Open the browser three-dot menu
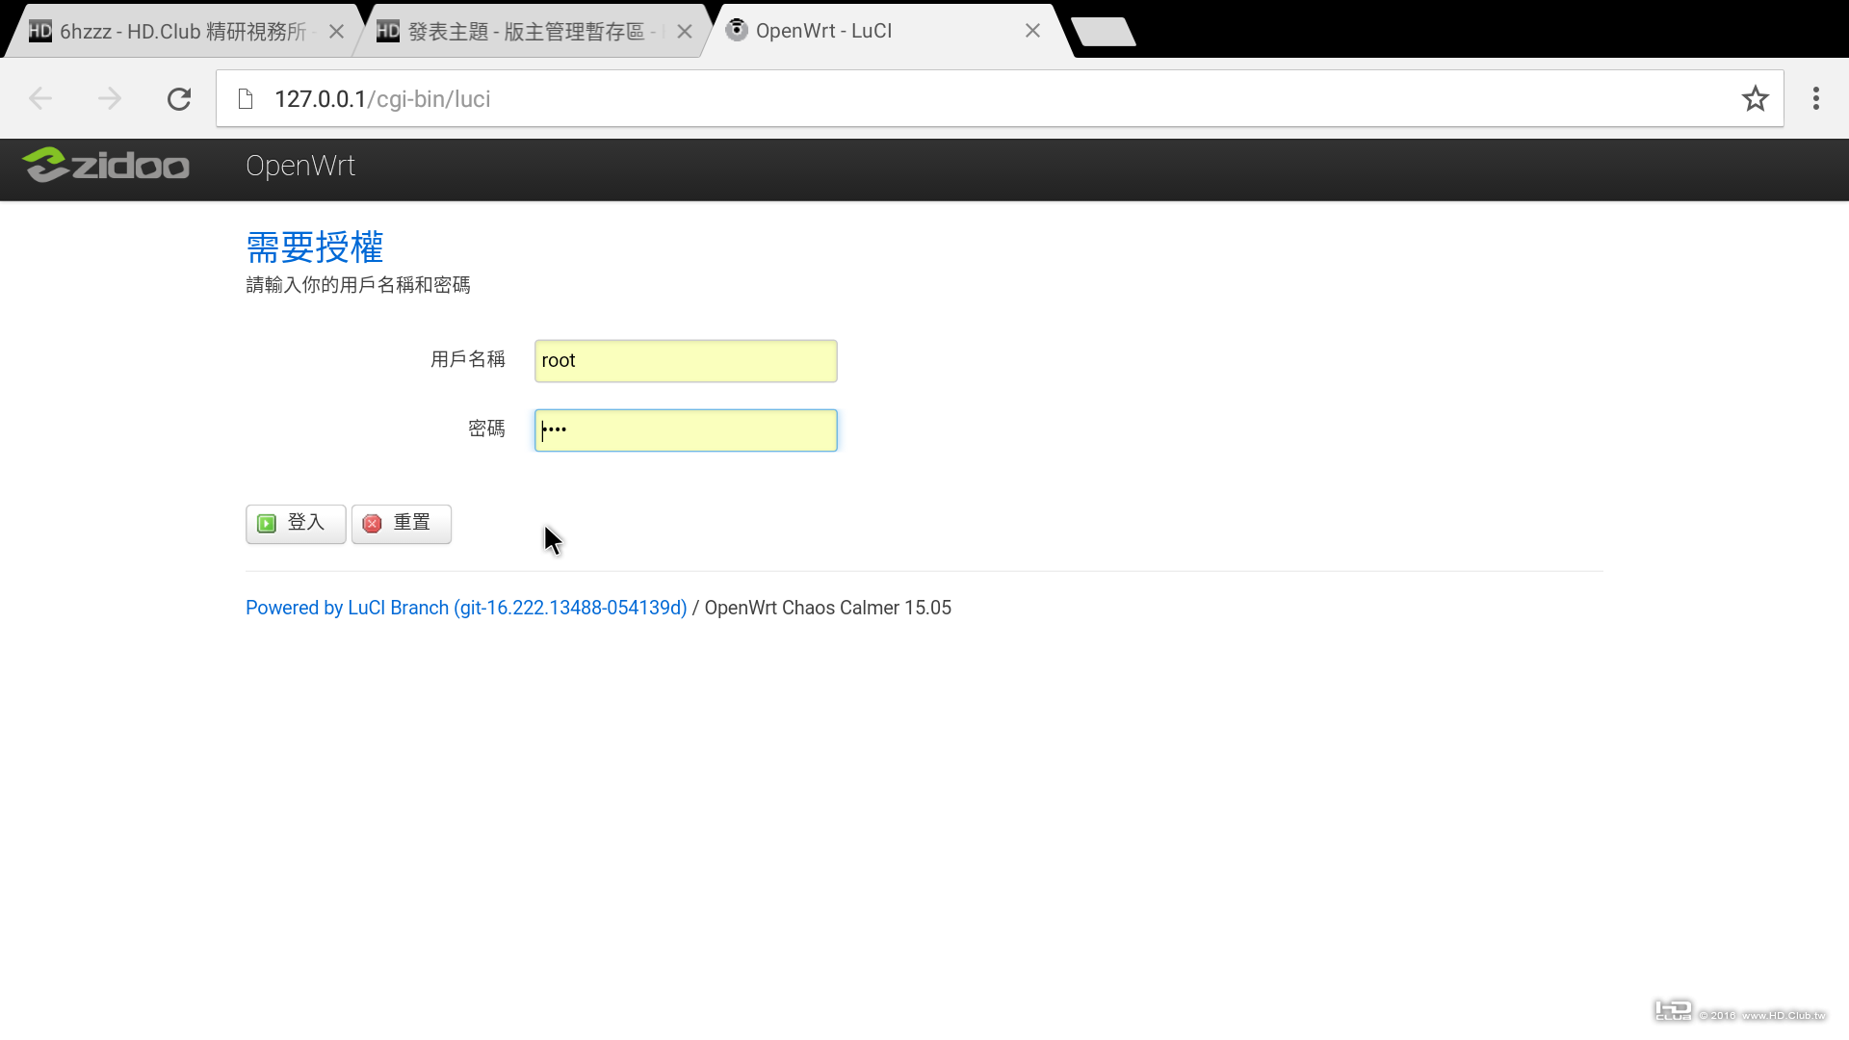This screenshot has width=1849, height=1040. click(x=1815, y=98)
